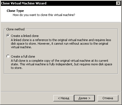The height and width of the screenshot is (105, 122).
Task: Proceed with the 'Далее >' button
Action: pyautogui.click(x=84, y=98)
